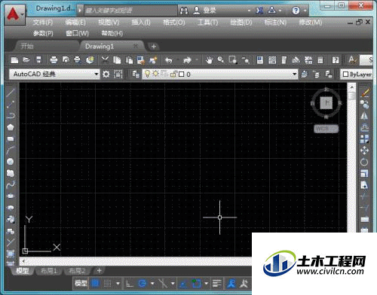Select the Erase tool on the modify toolbar
377x295 pixels.
pos(365,93)
